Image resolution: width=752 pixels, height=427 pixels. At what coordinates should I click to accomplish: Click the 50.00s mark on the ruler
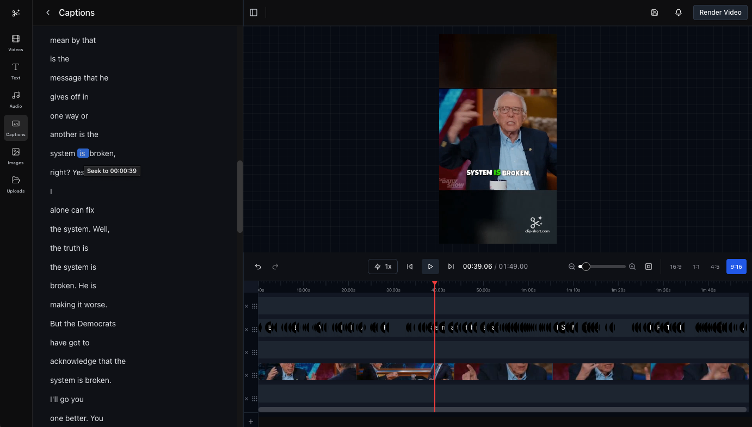click(x=483, y=290)
